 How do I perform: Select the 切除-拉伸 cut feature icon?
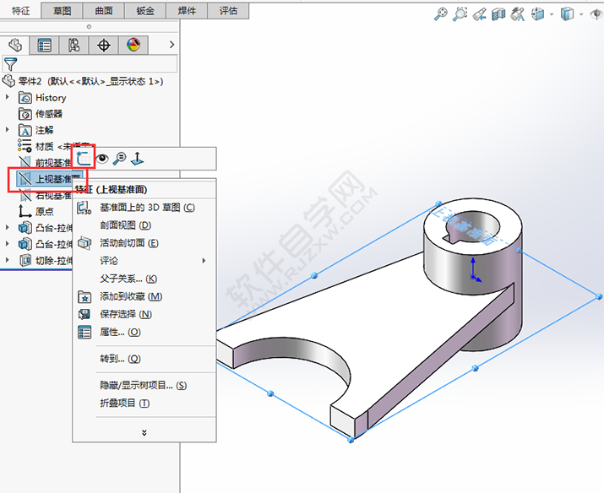pos(25,261)
